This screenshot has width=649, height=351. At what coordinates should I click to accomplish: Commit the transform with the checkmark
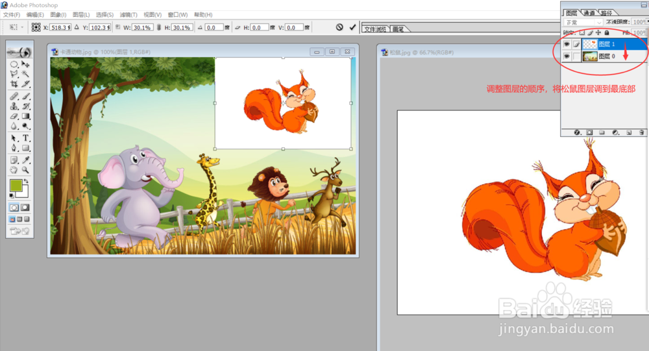click(352, 27)
